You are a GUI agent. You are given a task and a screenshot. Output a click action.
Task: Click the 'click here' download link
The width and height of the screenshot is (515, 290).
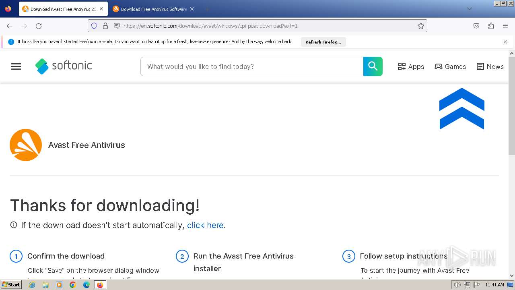pos(205,225)
